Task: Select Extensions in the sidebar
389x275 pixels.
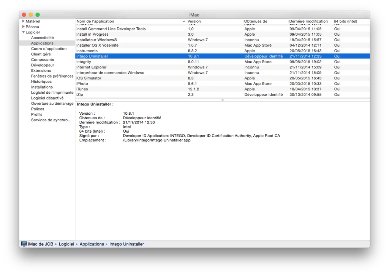Action: pyautogui.click(x=41, y=70)
